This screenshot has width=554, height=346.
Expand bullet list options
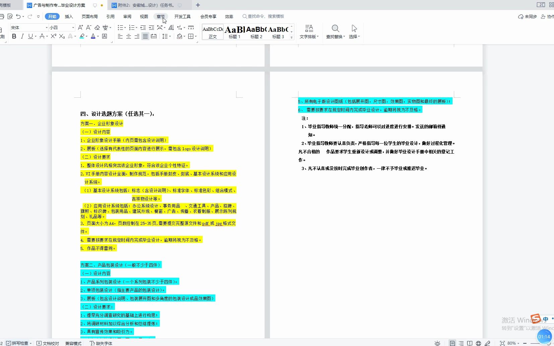pos(125,27)
